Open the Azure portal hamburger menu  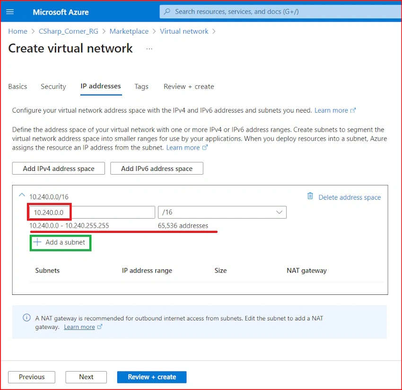pos(10,12)
